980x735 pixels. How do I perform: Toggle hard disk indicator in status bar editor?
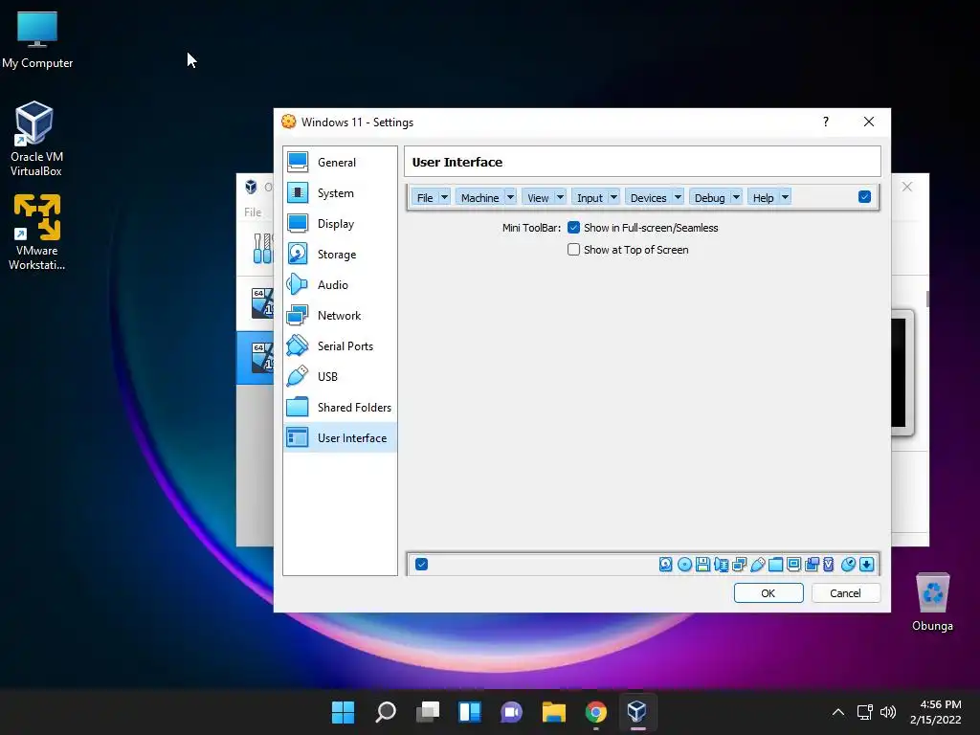[x=666, y=565]
